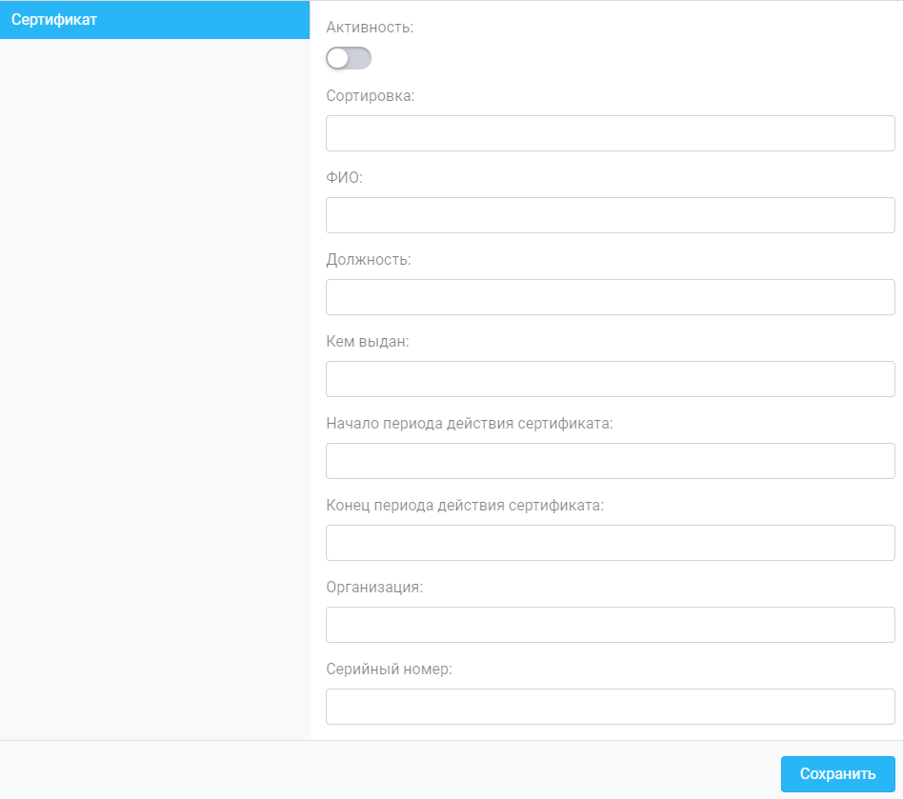Toggle the Активность switch
The width and height of the screenshot is (903, 799).
[348, 59]
